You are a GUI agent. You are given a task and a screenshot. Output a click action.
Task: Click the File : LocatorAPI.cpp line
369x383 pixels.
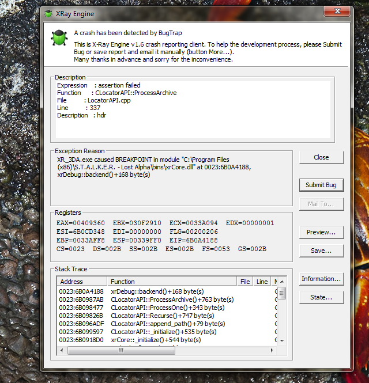pyautogui.click(x=94, y=100)
